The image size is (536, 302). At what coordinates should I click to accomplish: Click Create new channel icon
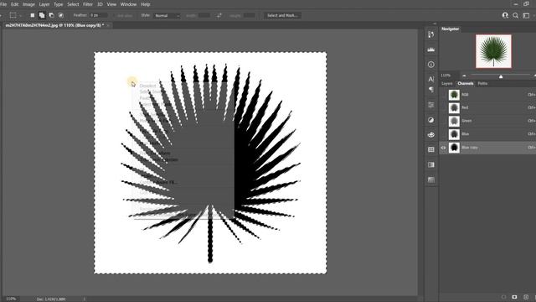526,297
